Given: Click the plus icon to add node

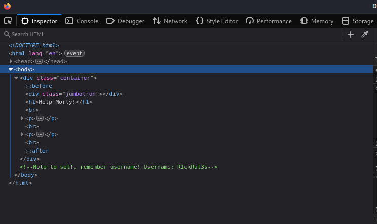Looking at the screenshot, I should [x=350, y=34].
